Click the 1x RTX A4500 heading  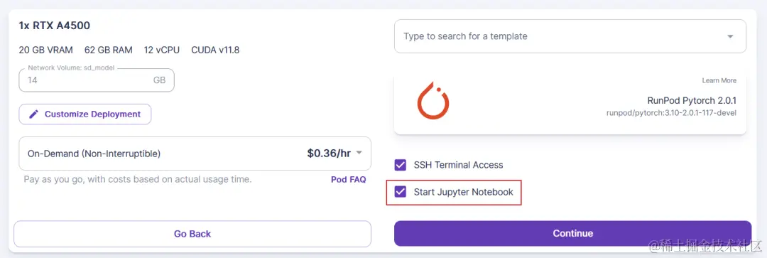click(54, 26)
